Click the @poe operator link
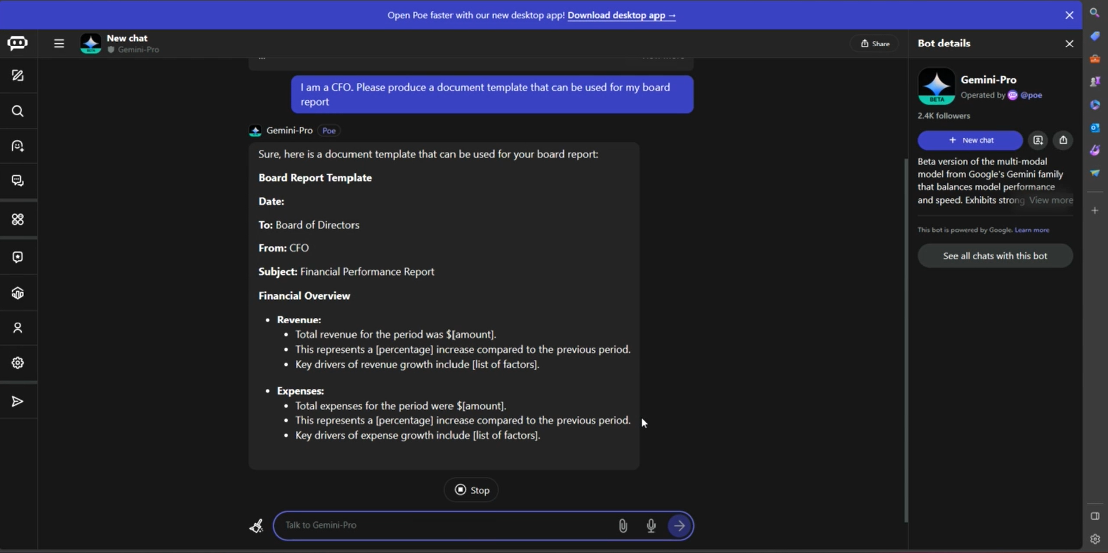Screen dimensions: 1108x553 point(1031,95)
